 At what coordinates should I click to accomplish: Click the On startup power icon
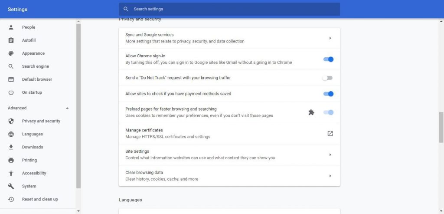(11, 92)
